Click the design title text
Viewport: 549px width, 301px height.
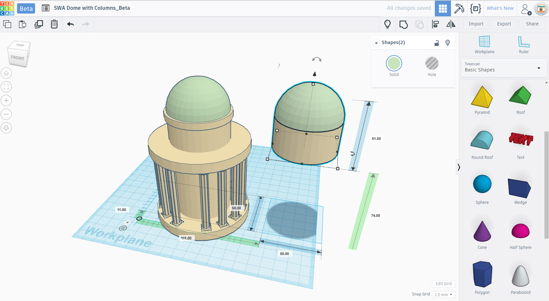92,8
